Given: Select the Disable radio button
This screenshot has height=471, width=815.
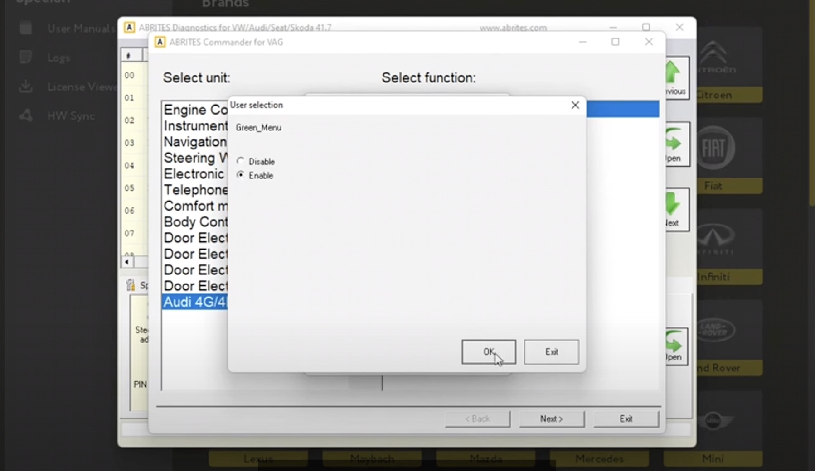Looking at the screenshot, I should (240, 161).
